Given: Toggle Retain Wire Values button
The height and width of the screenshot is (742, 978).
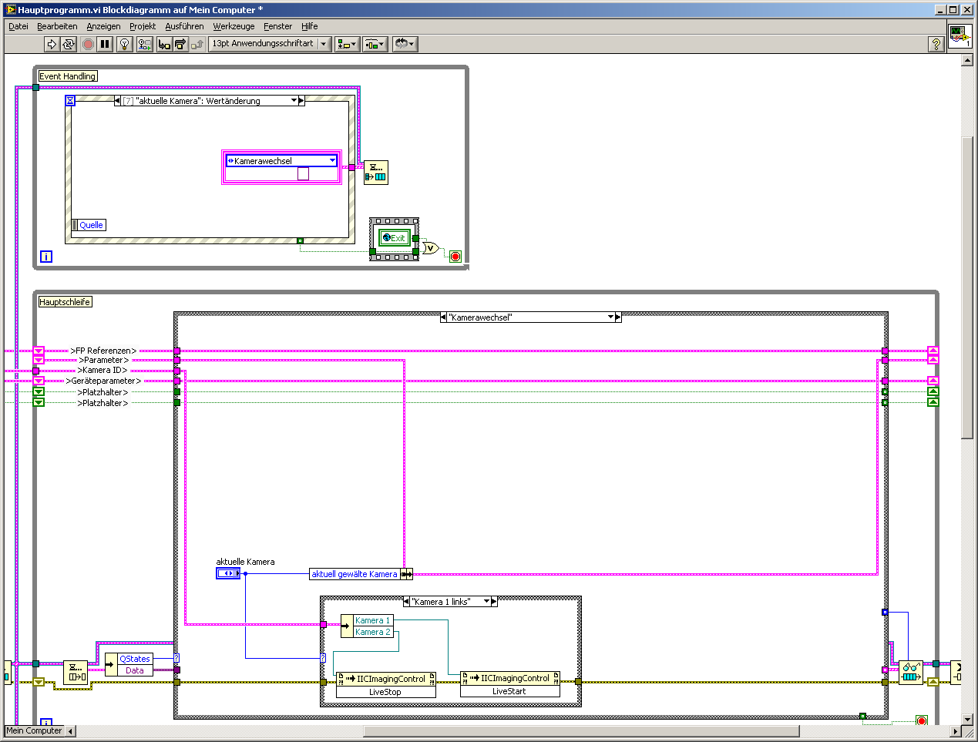Looking at the screenshot, I should [x=144, y=44].
